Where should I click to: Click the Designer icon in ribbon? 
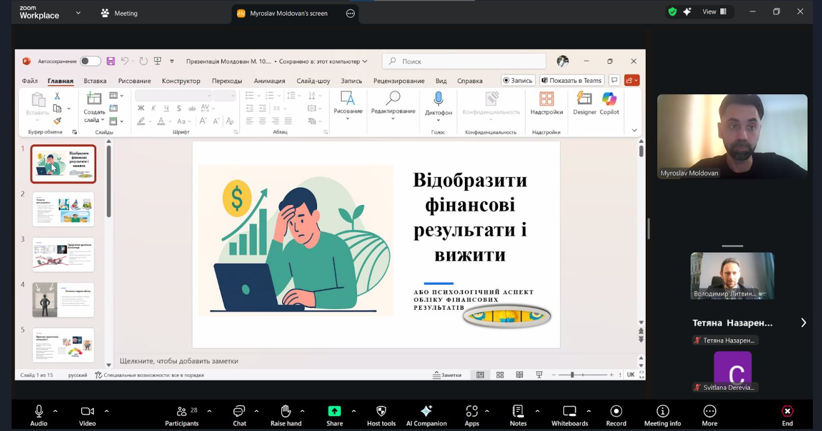584,99
